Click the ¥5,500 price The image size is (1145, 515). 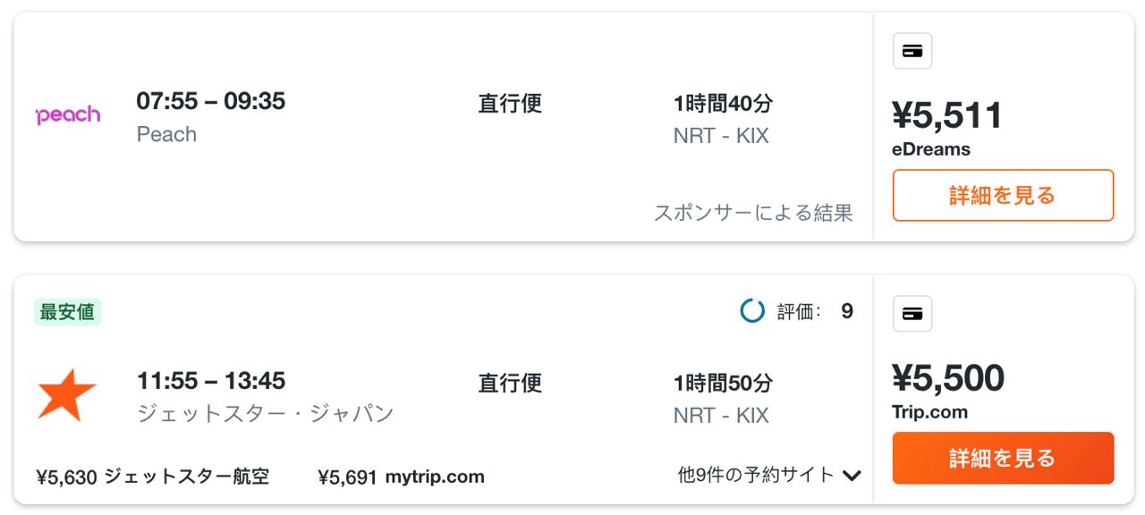(948, 379)
